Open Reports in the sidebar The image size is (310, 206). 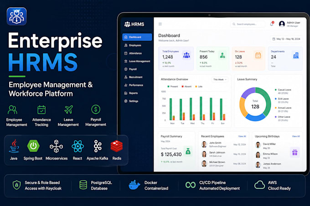click(137, 93)
